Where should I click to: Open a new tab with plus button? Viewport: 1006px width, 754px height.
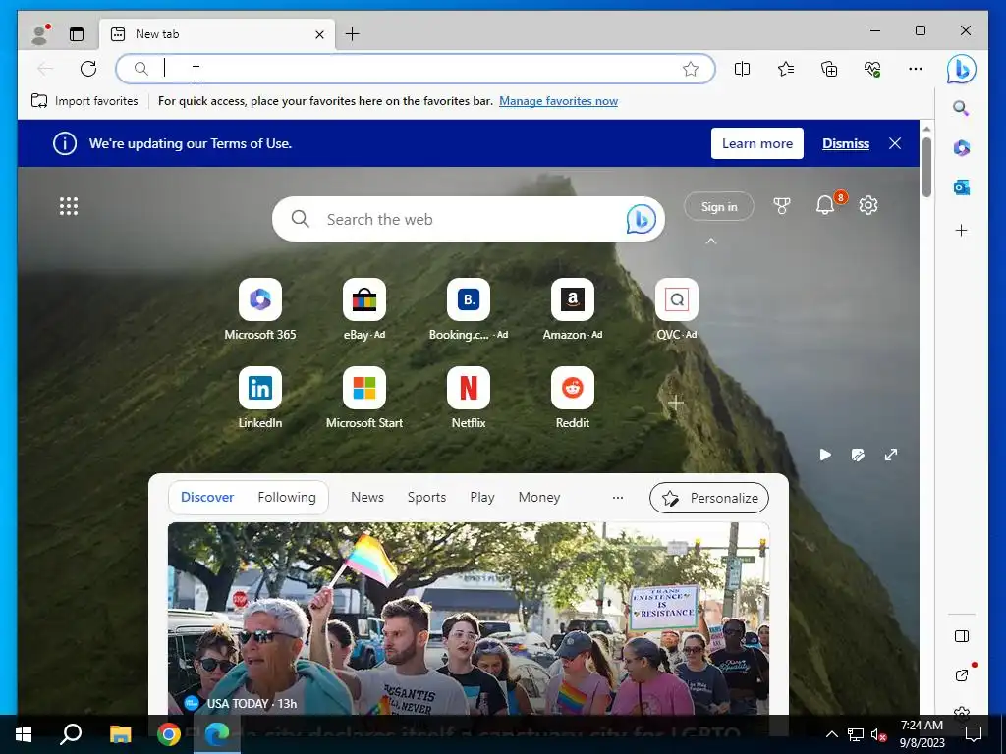tap(353, 34)
